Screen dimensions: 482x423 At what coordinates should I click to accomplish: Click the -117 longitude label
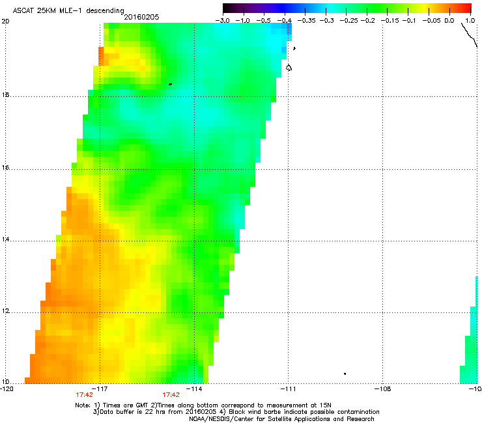coord(100,389)
